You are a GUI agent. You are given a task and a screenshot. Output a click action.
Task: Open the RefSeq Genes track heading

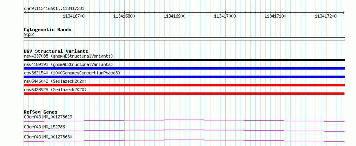[41, 112]
